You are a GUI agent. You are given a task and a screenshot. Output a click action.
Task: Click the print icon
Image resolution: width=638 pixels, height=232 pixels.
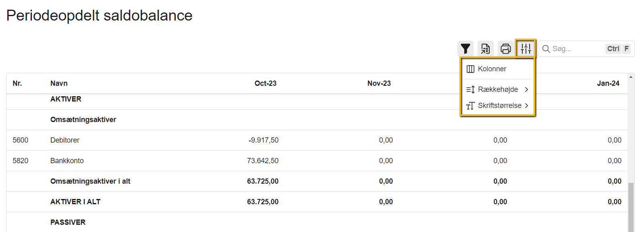(x=506, y=49)
